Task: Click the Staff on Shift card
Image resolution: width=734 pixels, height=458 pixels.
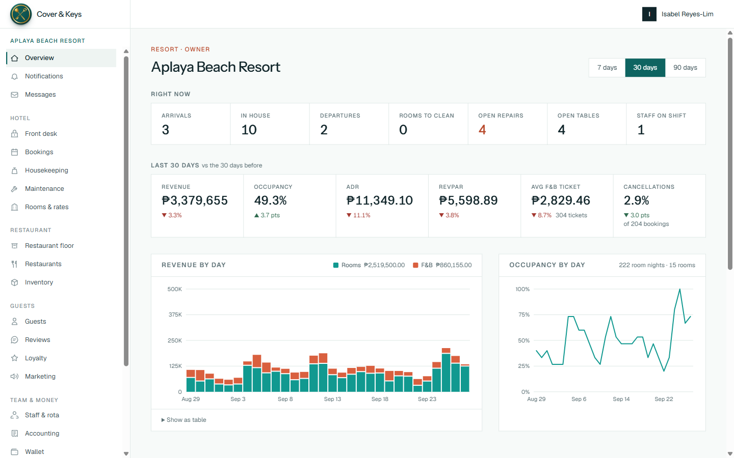Action: coord(666,124)
